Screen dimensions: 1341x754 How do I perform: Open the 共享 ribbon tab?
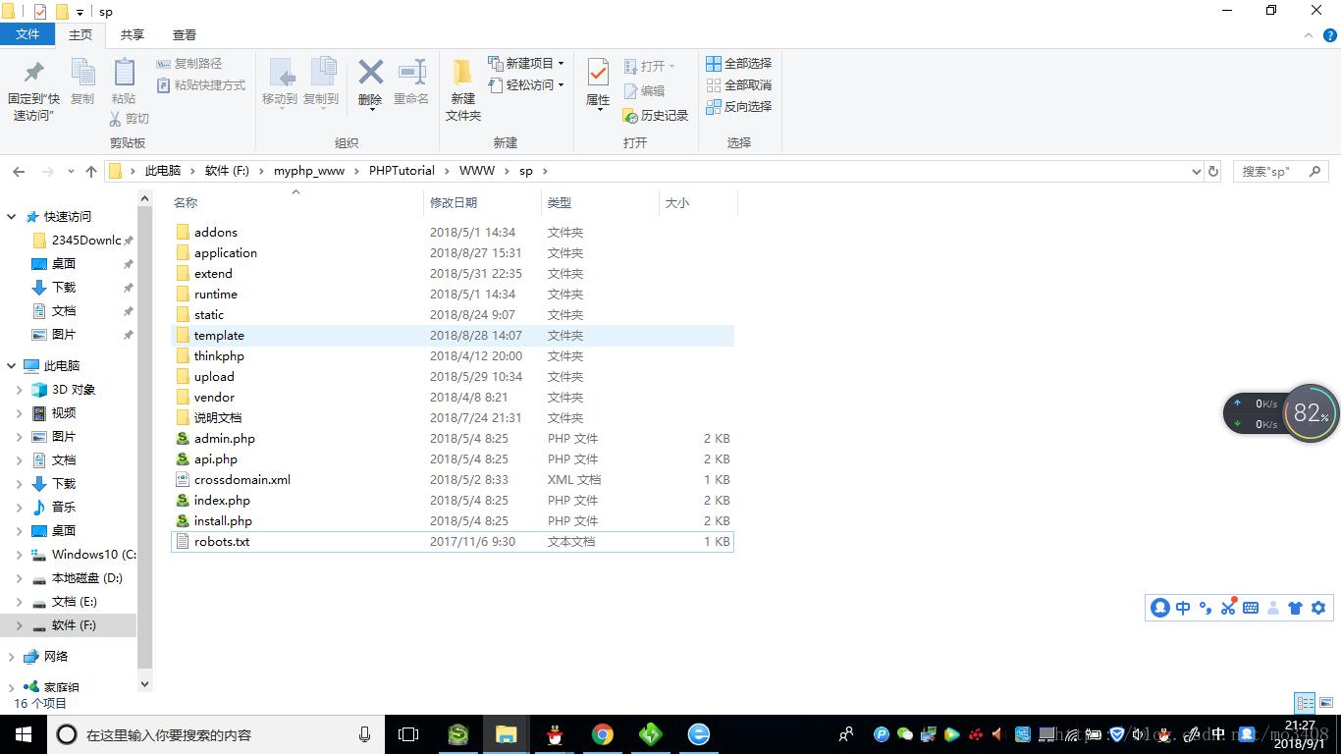coord(133,34)
